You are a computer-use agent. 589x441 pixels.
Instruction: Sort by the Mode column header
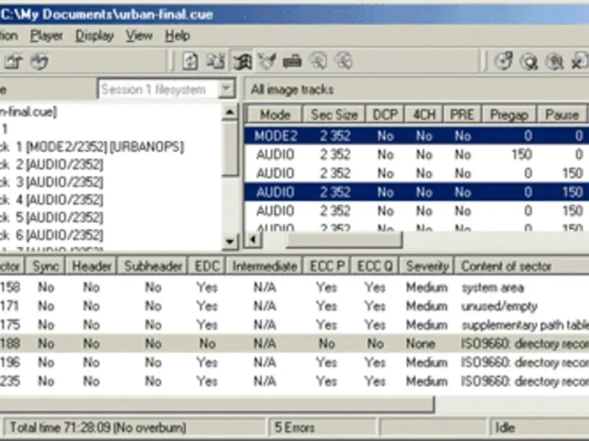275,115
